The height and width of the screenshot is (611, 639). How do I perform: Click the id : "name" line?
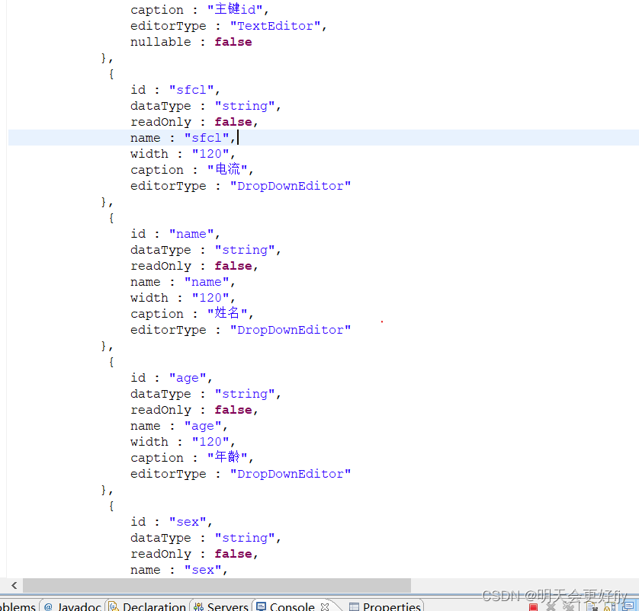(175, 234)
